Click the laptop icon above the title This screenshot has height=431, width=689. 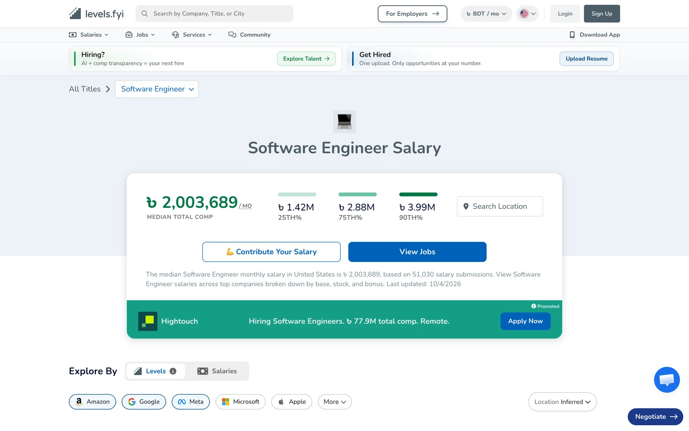pyautogui.click(x=344, y=122)
